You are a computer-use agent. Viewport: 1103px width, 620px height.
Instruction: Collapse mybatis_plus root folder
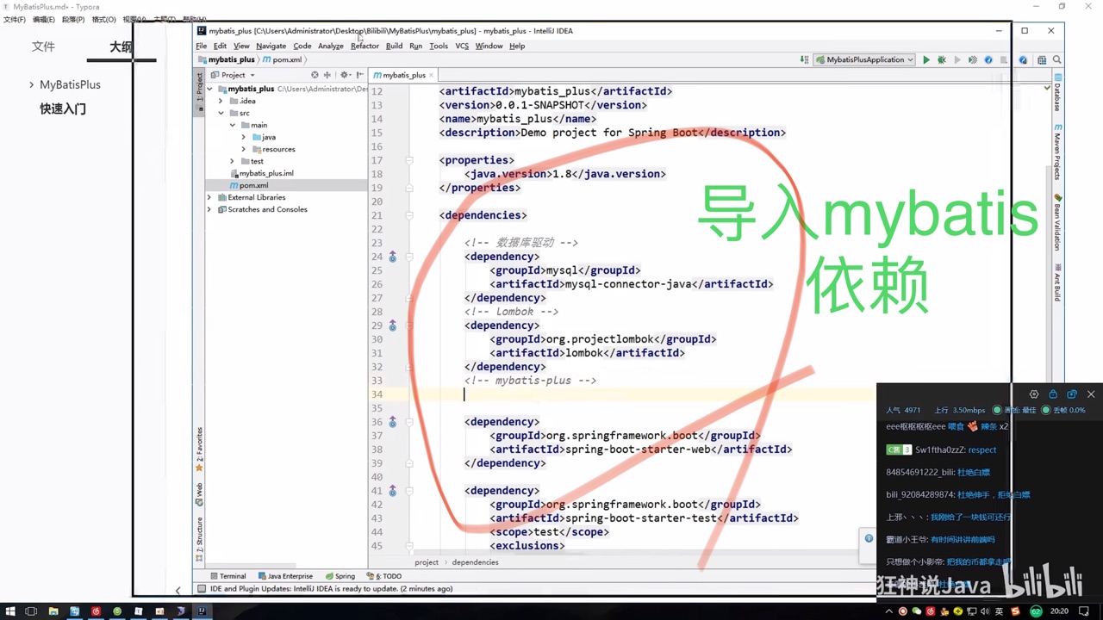pos(209,89)
